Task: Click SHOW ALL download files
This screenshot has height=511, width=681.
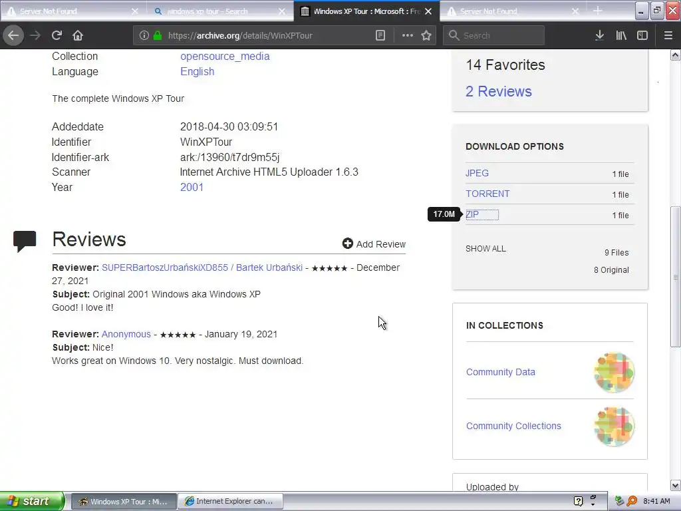Action: coord(485,249)
